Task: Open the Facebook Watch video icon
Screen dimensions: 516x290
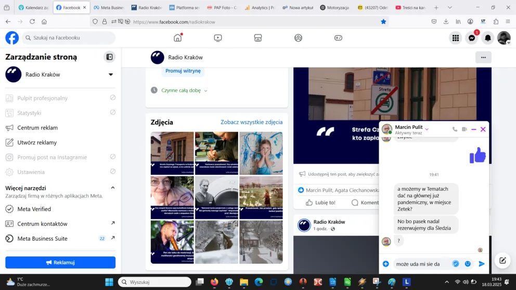Action: pyautogui.click(x=218, y=38)
